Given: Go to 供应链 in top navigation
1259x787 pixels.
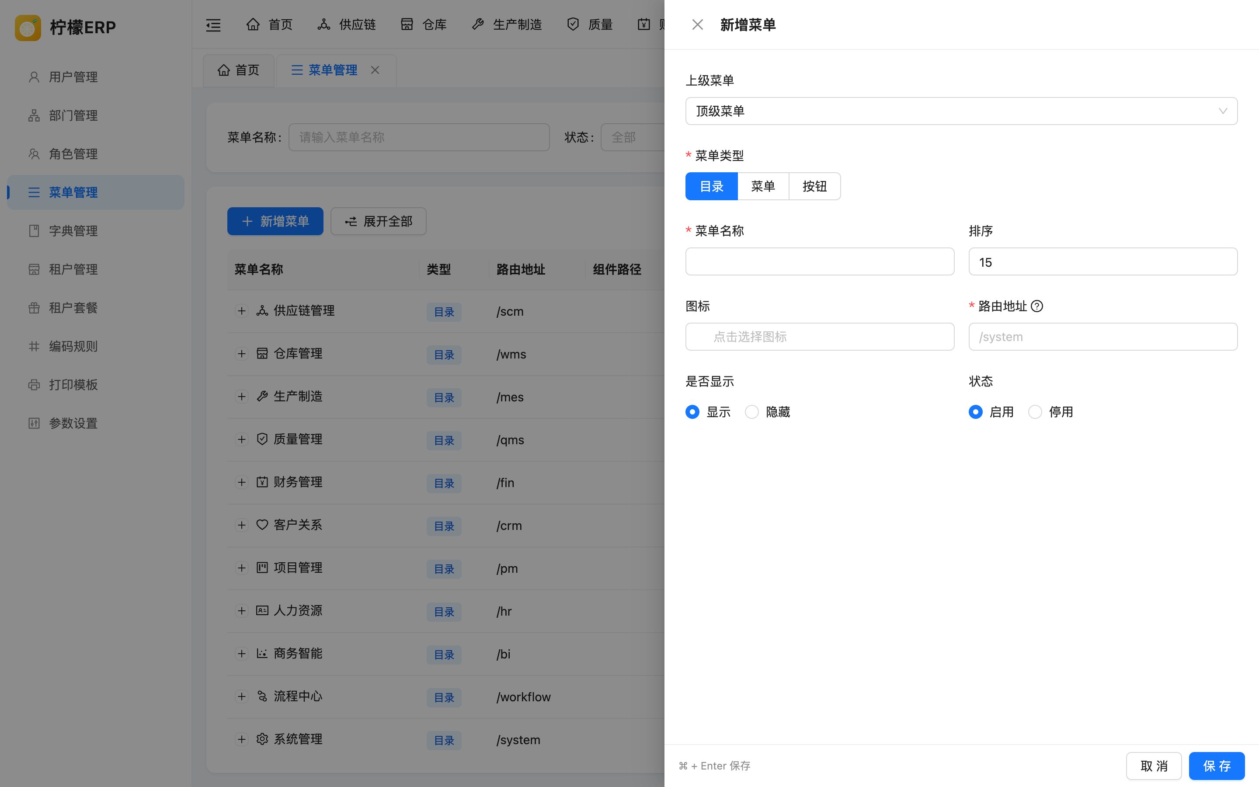Looking at the screenshot, I should [347, 24].
